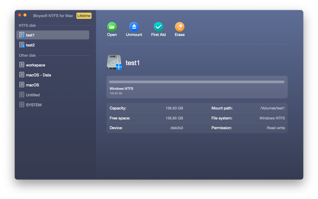Screen dimensions: 318x199
Task: Click the Capacity value 156.93 GB
Action: coord(174,108)
